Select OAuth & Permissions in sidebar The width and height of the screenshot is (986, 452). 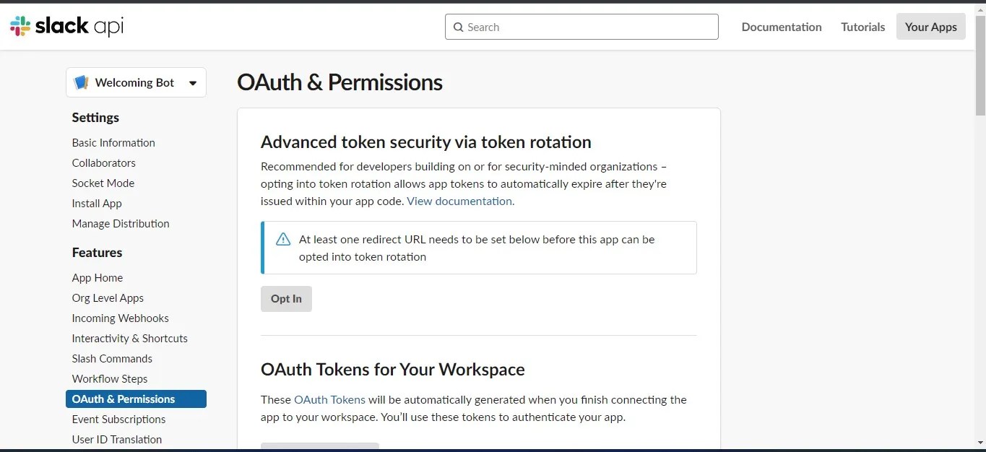(x=123, y=399)
